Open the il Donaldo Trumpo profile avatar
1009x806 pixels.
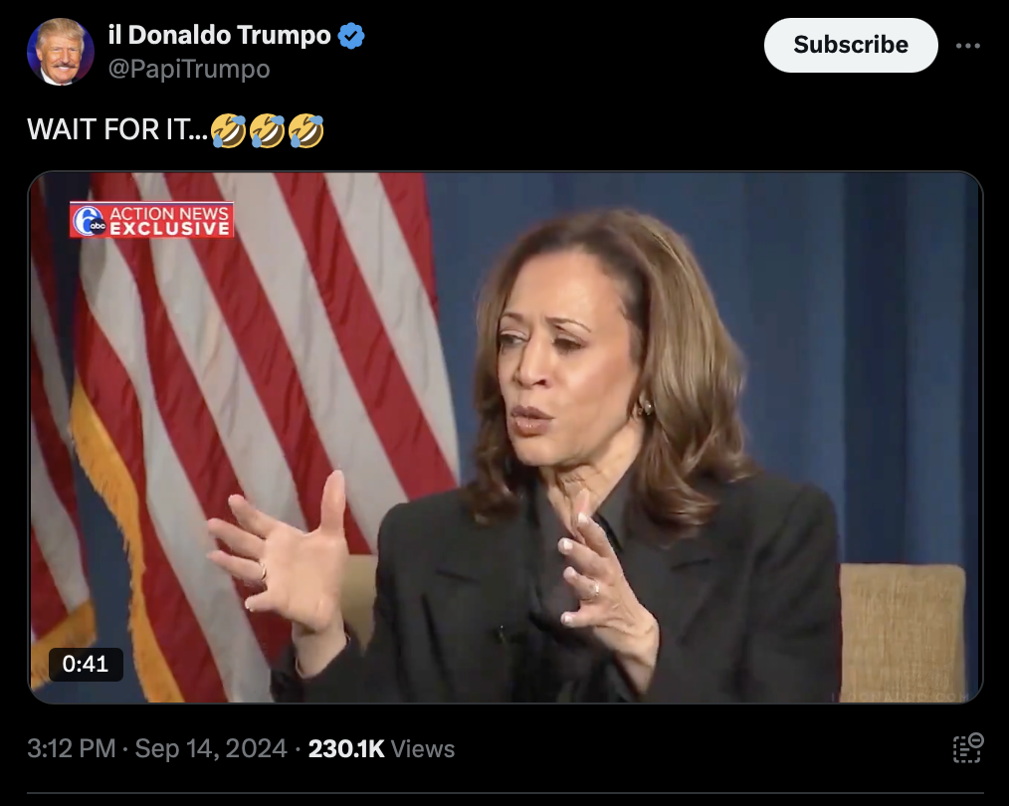click(x=61, y=52)
